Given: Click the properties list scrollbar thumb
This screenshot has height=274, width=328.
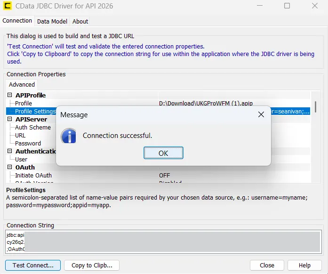Looking at the screenshot, I should point(315,107).
